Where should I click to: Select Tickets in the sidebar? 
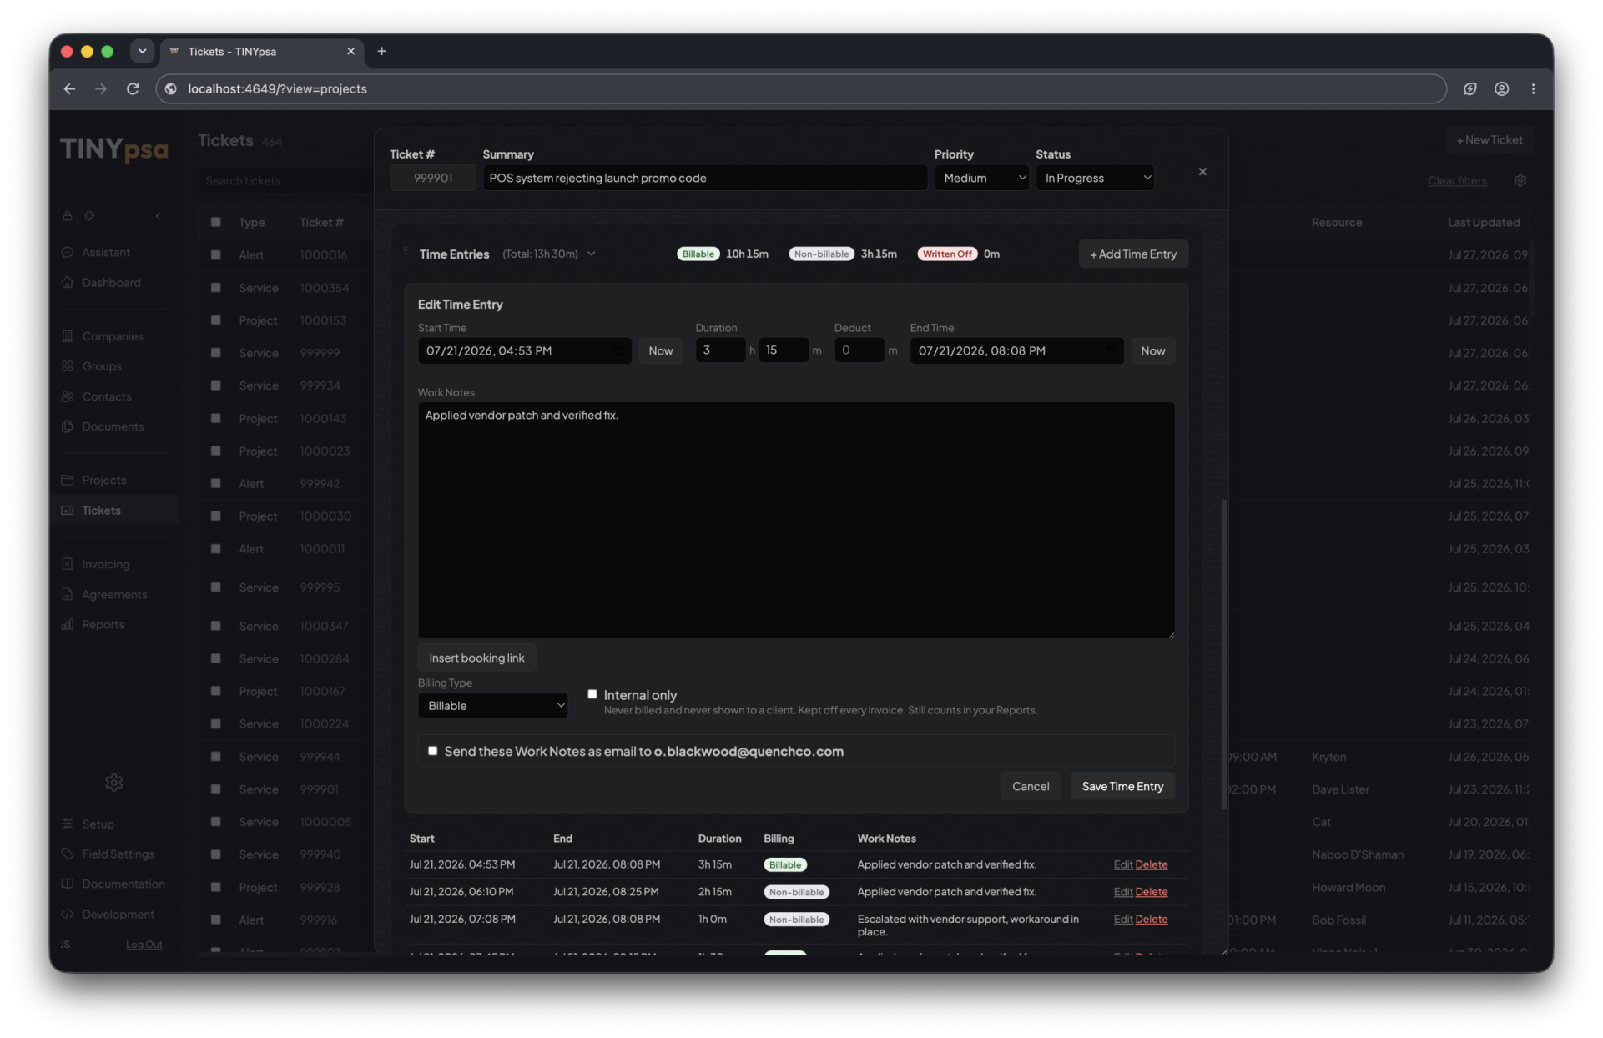[101, 510]
